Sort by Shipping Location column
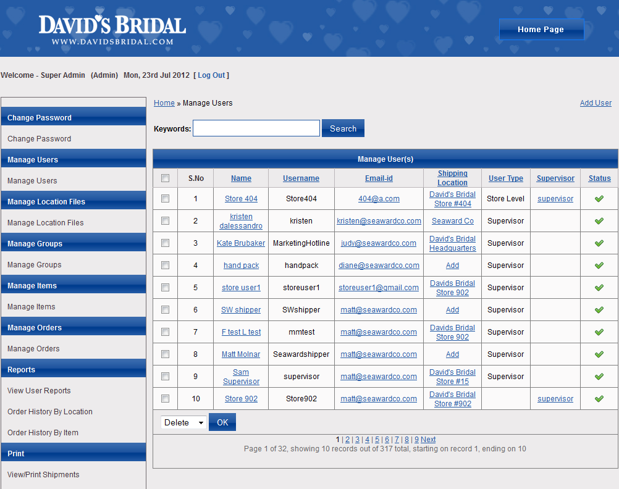The height and width of the screenshot is (489, 619). pos(452,178)
